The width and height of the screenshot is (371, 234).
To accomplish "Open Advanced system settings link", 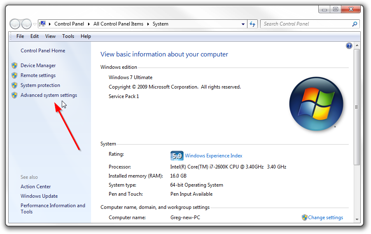I will pyautogui.click(x=49, y=95).
